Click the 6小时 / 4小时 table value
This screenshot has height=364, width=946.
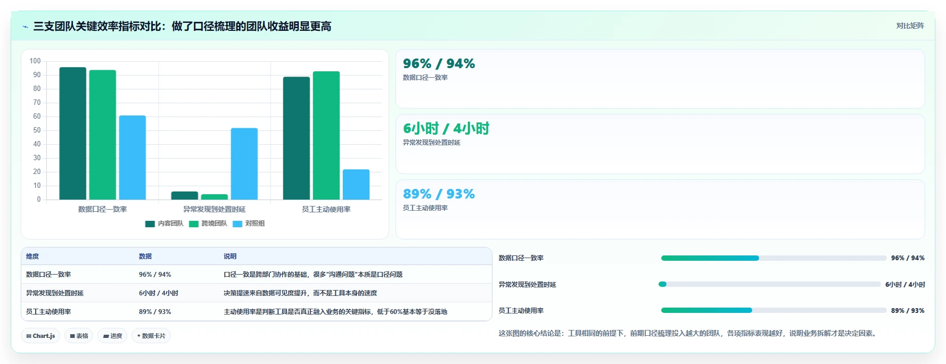[x=159, y=293]
